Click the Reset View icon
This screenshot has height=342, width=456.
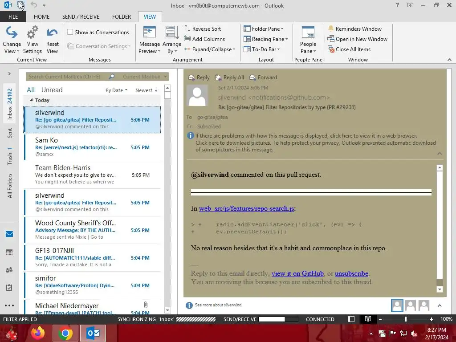pos(53,33)
